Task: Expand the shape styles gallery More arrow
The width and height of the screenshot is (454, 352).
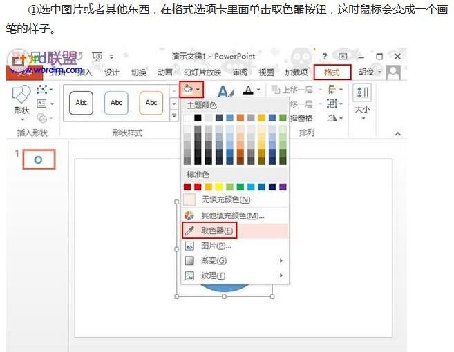Action: coord(174,116)
